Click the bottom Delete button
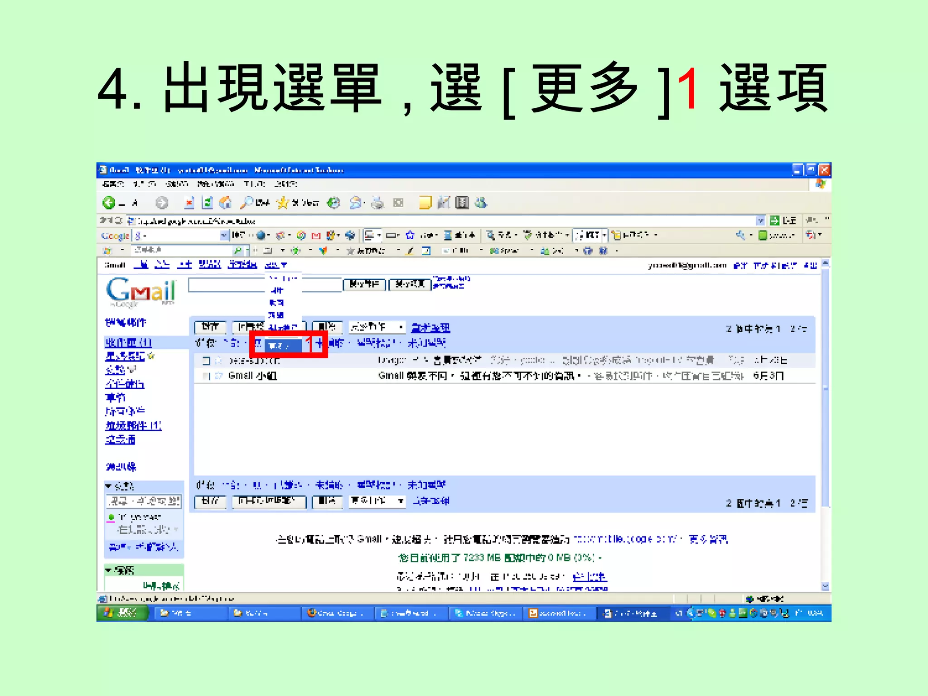928x696 pixels. pyautogui.click(x=327, y=501)
